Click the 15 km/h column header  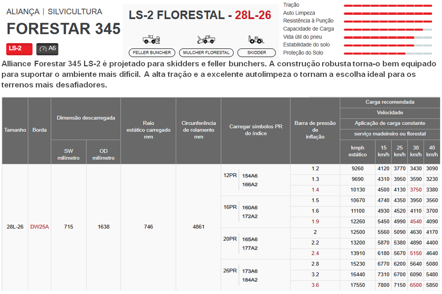click(384, 152)
